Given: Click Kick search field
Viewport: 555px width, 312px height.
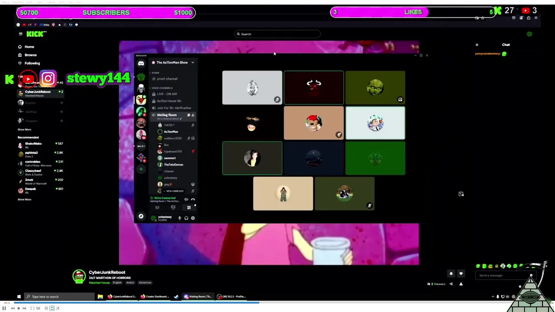Looking at the screenshot, I should pos(277,34).
